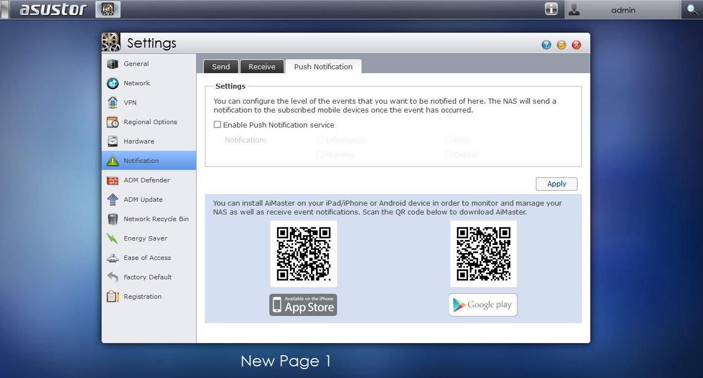Open Network Recycle Bin via its trash icon
Viewport: 703px width, 378px height.
tap(113, 219)
